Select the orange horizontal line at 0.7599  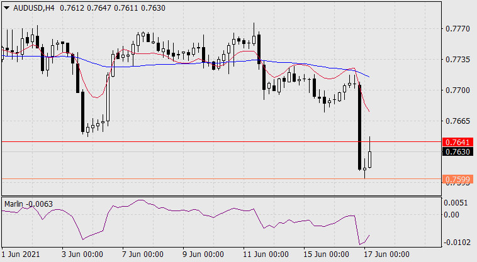pyautogui.click(x=221, y=179)
